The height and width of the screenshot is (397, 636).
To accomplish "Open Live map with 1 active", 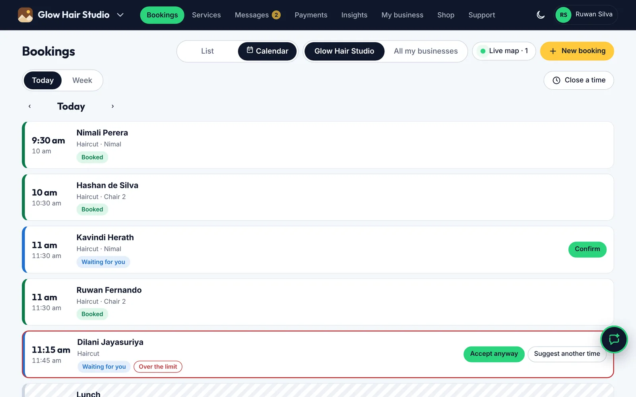I will (x=504, y=51).
